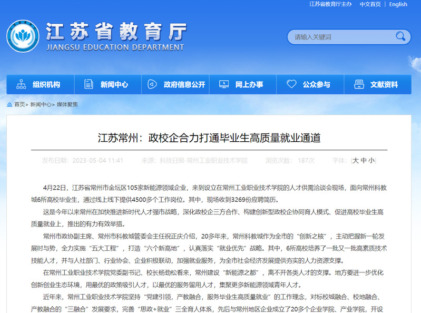Viewport: 421px width, 313px height.
Task: Click the magnifier search icon
Action: pyautogui.click(x=401, y=36)
